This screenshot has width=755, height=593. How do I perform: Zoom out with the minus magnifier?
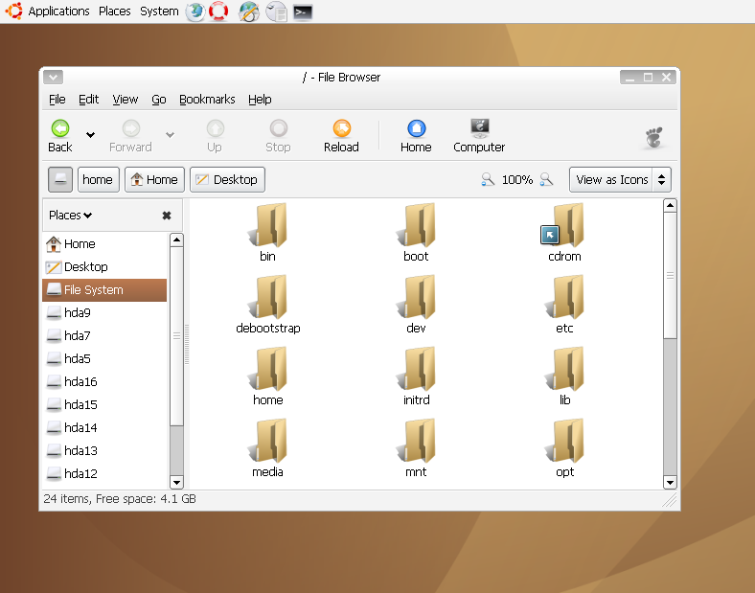click(x=488, y=179)
